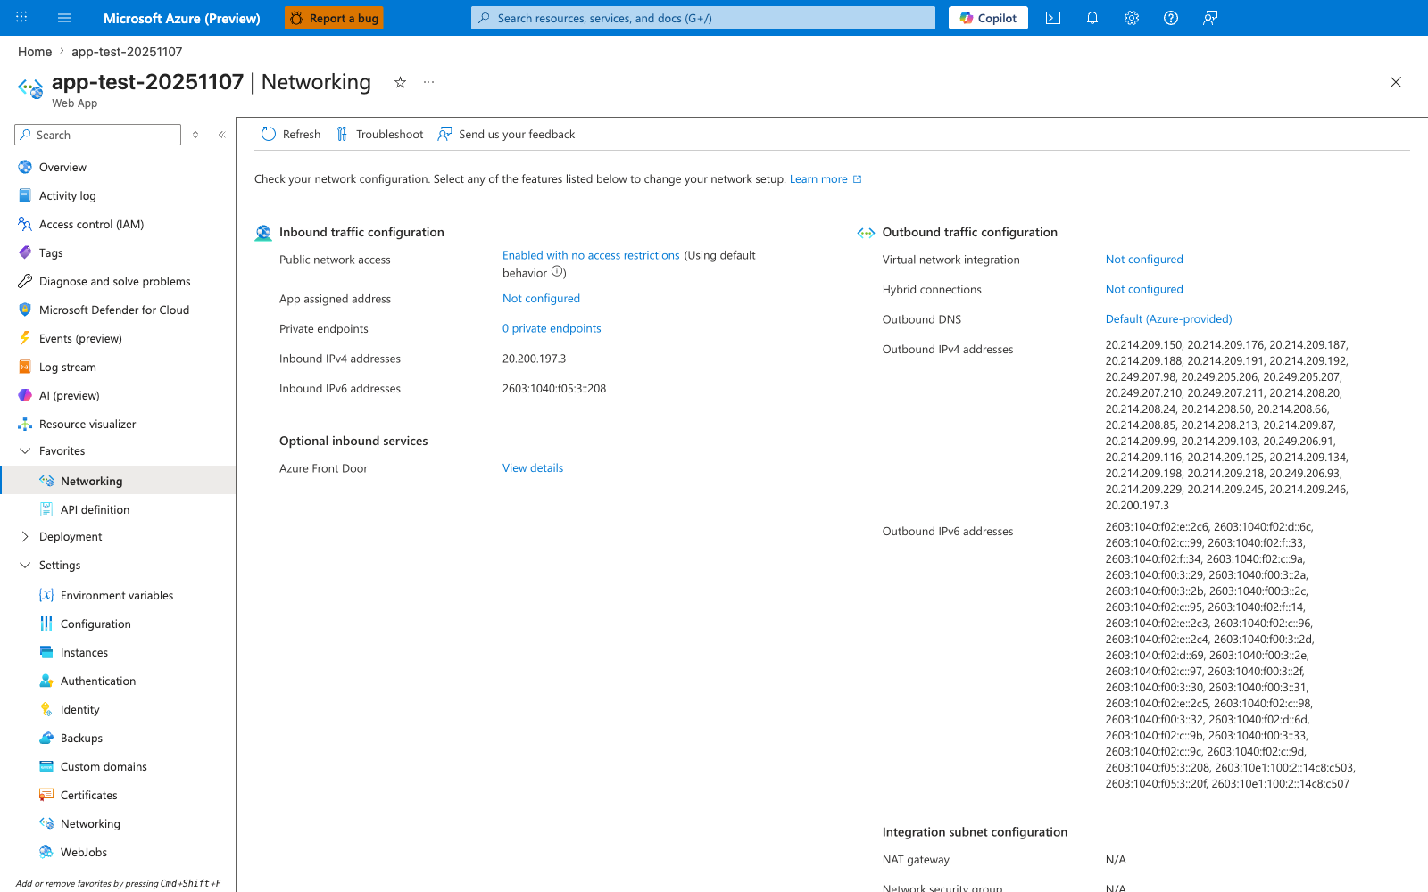Launch Cloud Shell terminal icon

click(x=1053, y=18)
